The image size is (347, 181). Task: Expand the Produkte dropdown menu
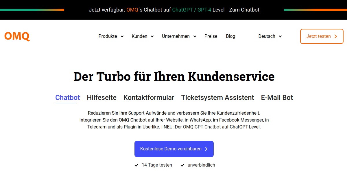click(x=111, y=36)
